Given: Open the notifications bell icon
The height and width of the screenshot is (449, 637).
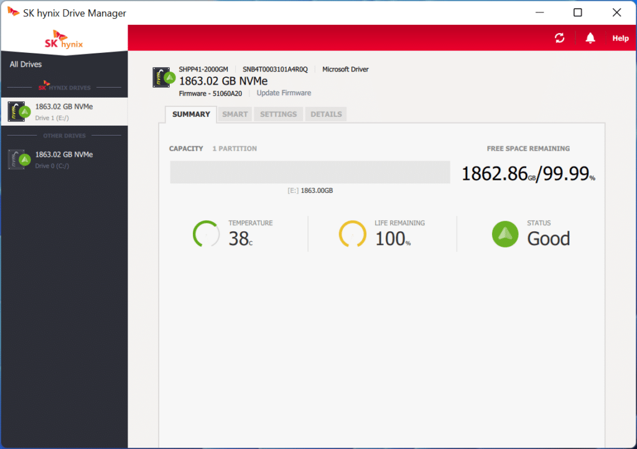Looking at the screenshot, I should (590, 38).
